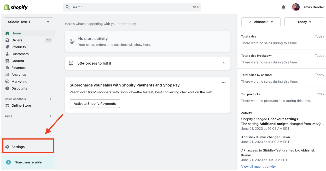
Task: Click the Non-transferable info icon
Action: (8, 162)
